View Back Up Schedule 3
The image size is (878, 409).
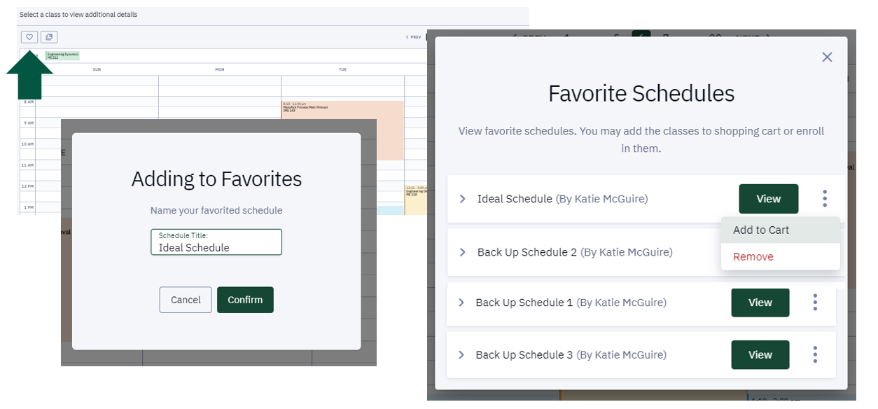click(760, 355)
